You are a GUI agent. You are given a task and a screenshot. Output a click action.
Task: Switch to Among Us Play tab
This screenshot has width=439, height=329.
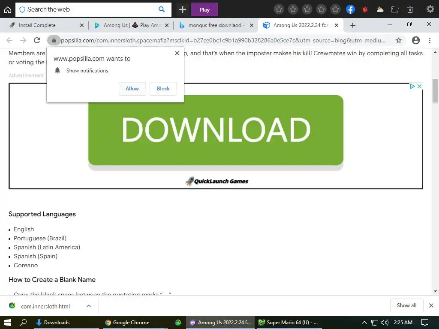click(132, 25)
